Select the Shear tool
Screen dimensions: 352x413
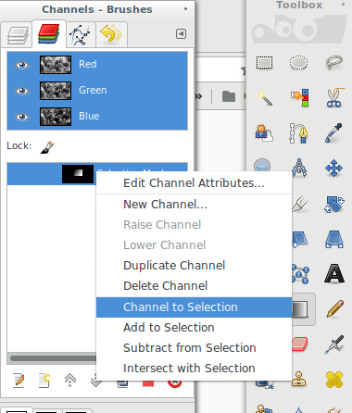pos(299,239)
